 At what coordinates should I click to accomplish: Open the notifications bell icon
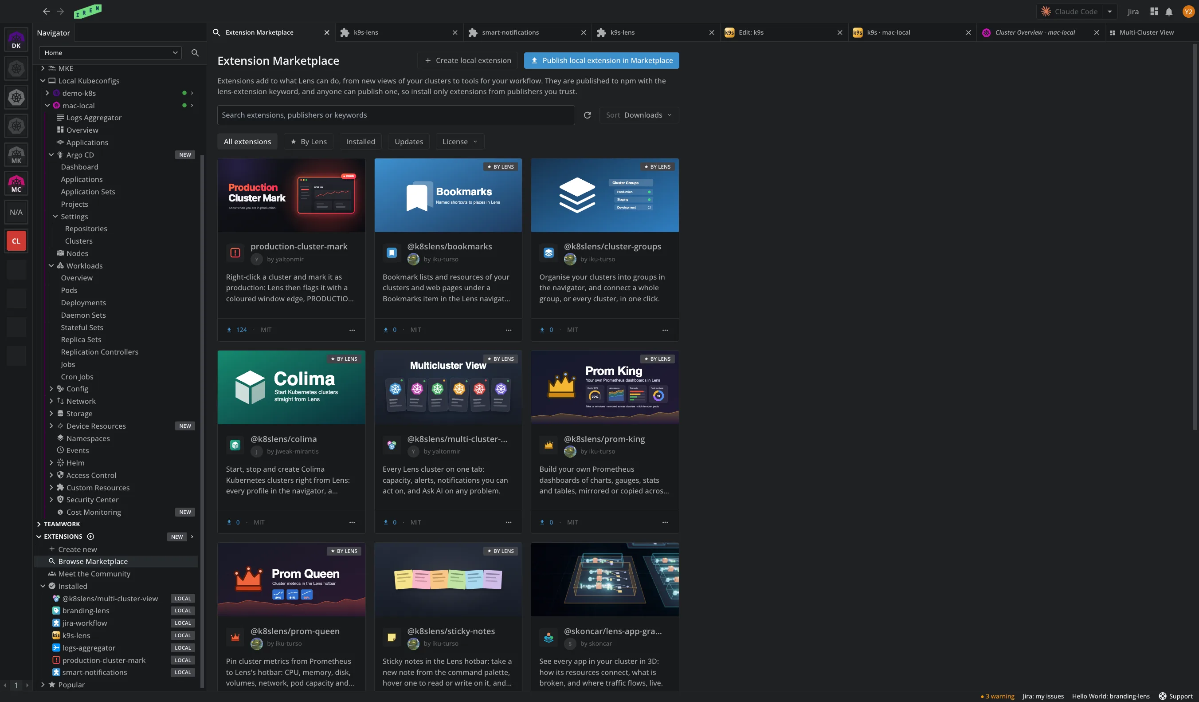click(1168, 12)
